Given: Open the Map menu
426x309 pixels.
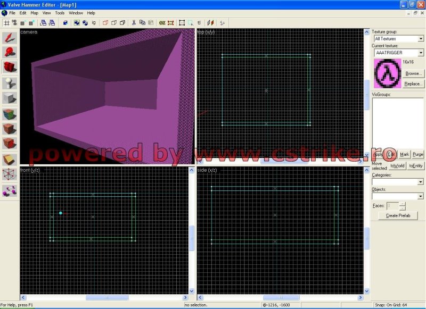Looking at the screenshot, I should click(x=34, y=13).
